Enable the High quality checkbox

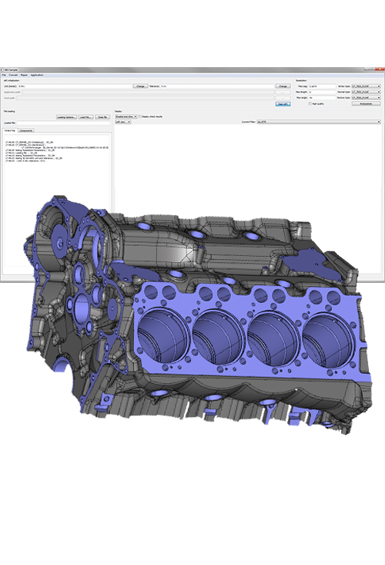(x=310, y=104)
